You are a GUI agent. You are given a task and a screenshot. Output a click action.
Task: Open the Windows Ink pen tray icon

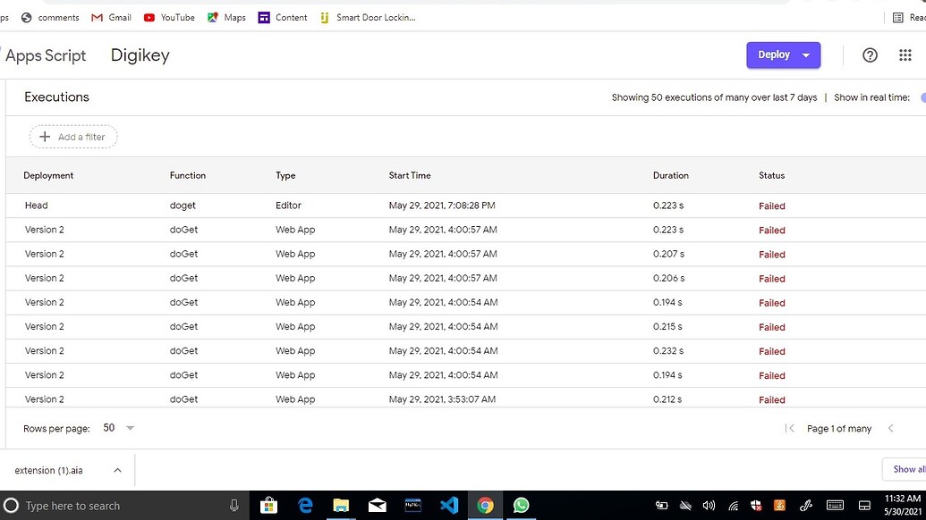(x=806, y=506)
